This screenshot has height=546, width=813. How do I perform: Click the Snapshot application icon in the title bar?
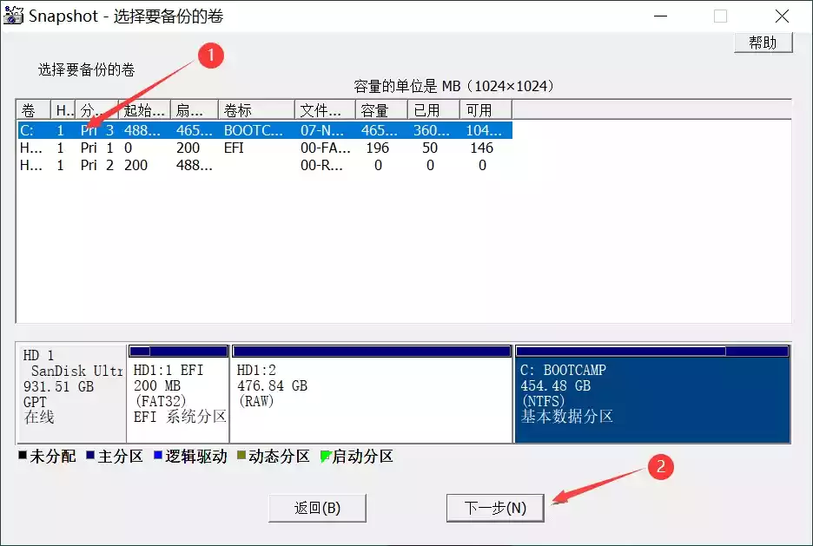(14, 15)
